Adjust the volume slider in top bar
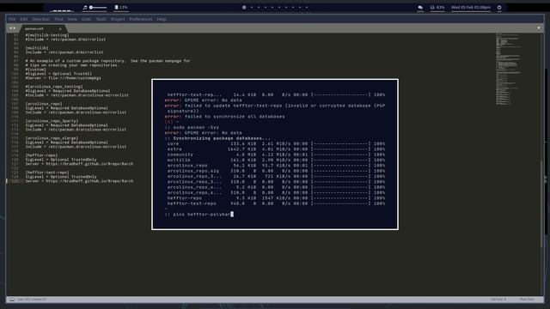This screenshot has width=550, height=309. click(98, 8)
